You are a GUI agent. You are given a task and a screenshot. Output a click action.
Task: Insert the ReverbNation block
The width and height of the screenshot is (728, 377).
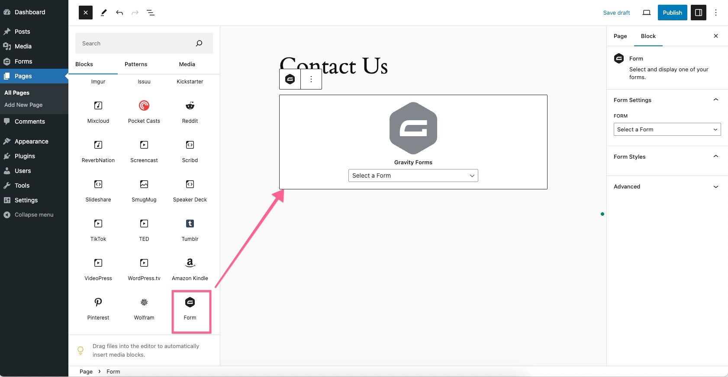click(x=98, y=151)
